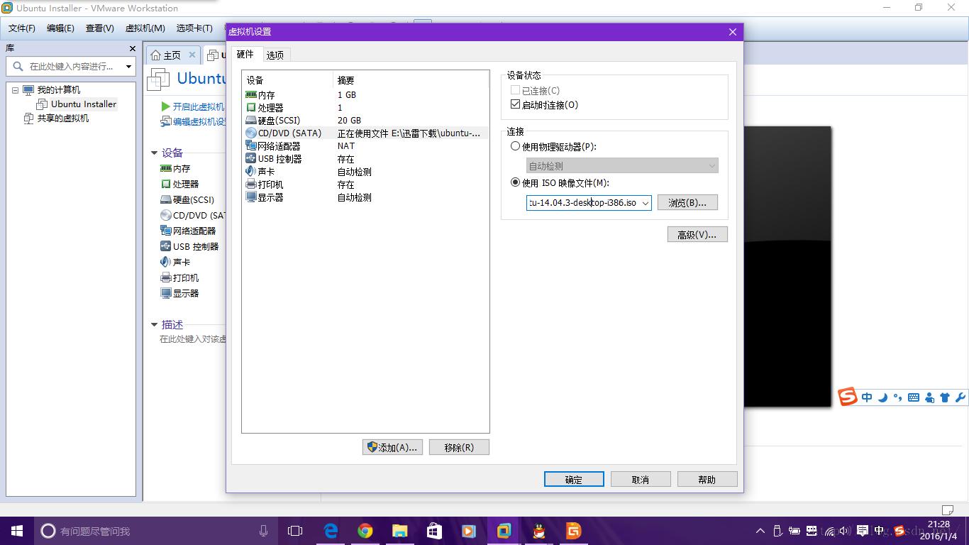The width and height of the screenshot is (969, 545).
Task: Open 打印机 in VM summary device list
Action: click(x=180, y=277)
